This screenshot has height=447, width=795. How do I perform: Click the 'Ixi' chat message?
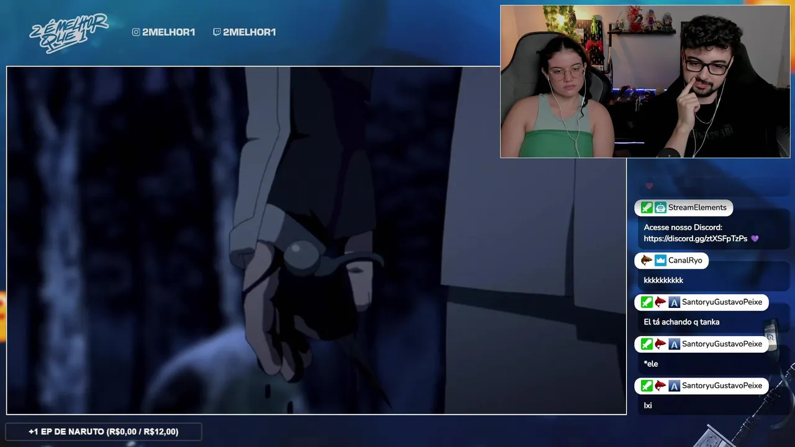(x=648, y=405)
